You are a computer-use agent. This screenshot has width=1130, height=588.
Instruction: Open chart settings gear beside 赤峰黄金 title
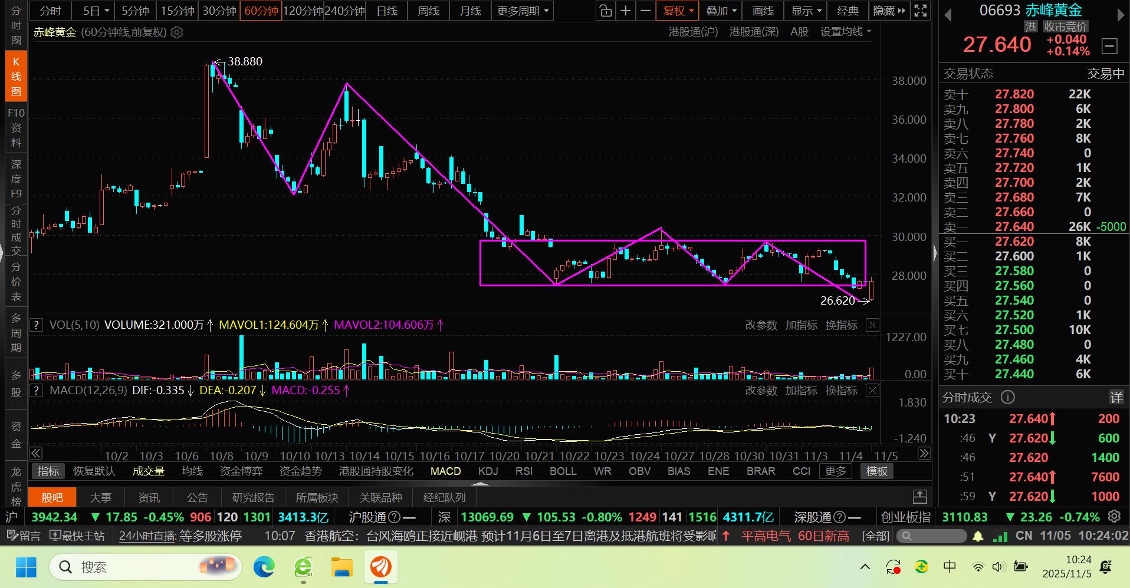176,32
